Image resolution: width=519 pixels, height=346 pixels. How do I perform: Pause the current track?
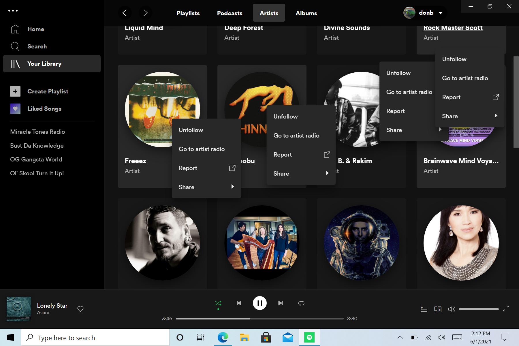[260, 303]
